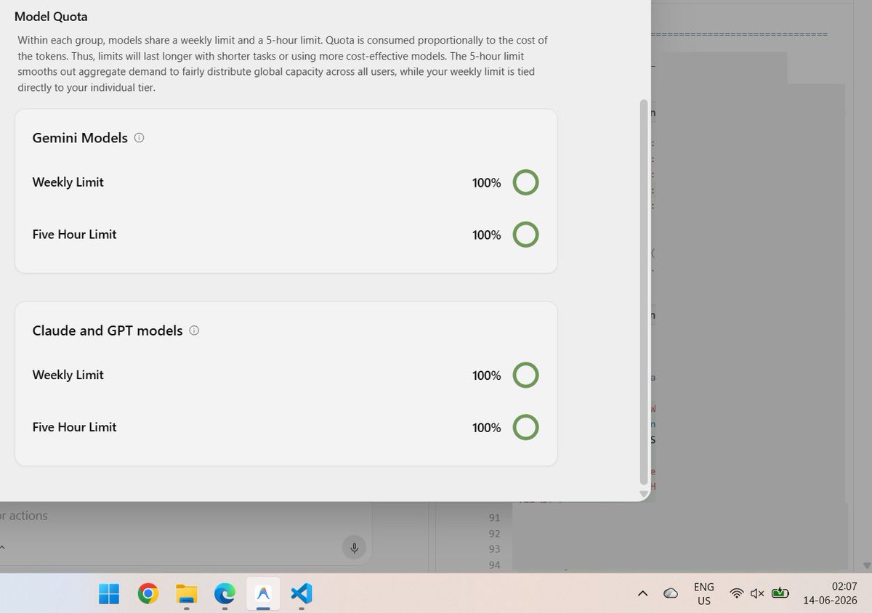Click the Gemini Five Hour Limit progress ring
Image resolution: width=872 pixels, height=613 pixels.
click(526, 235)
